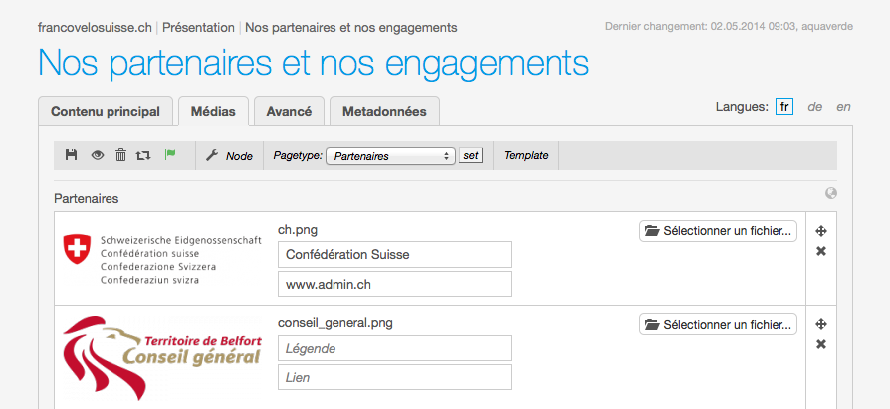Viewport: 890px width, 409px height.
Task: Click the globe icon beside Partenaires
Action: [x=831, y=194]
